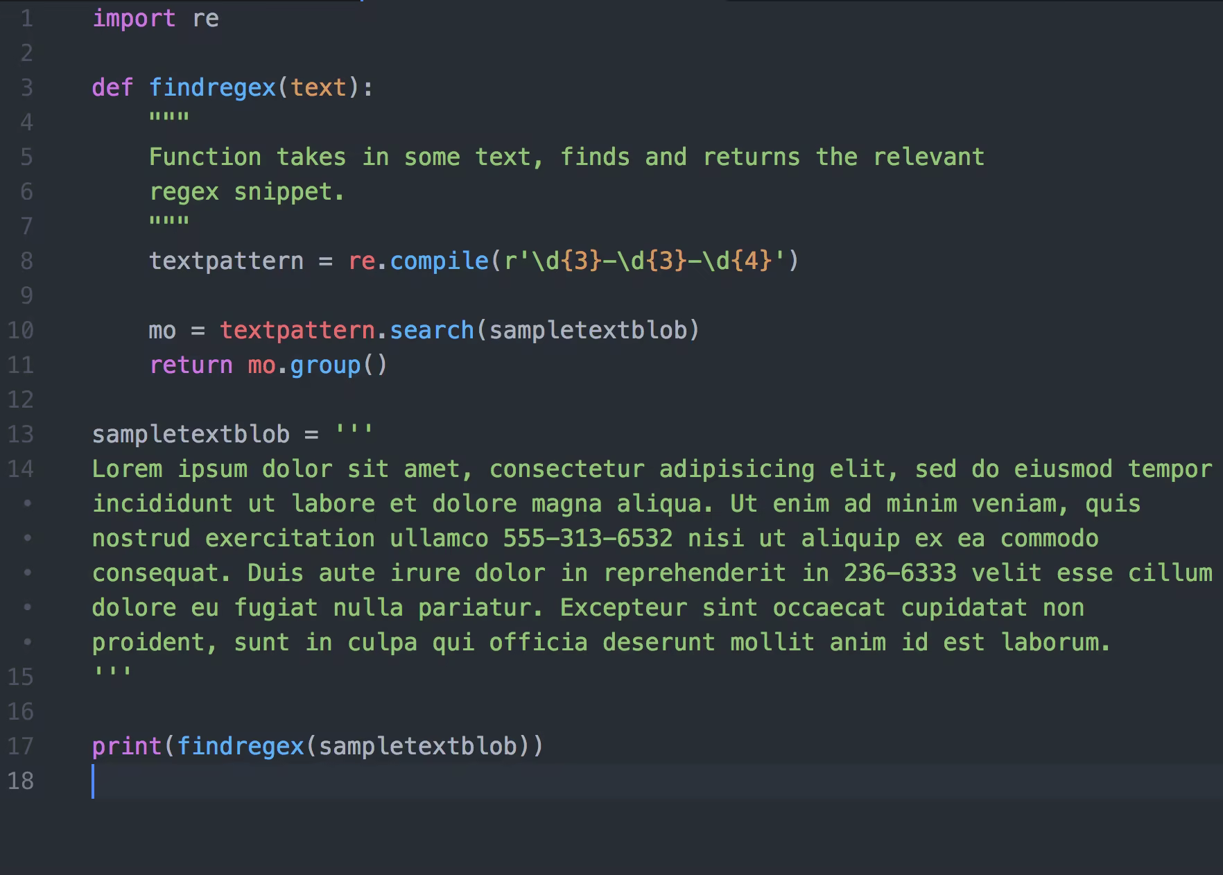Click the orange "text" parameter in function definition
Viewport: 1223px width, 875px height.
pyautogui.click(x=318, y=88)
